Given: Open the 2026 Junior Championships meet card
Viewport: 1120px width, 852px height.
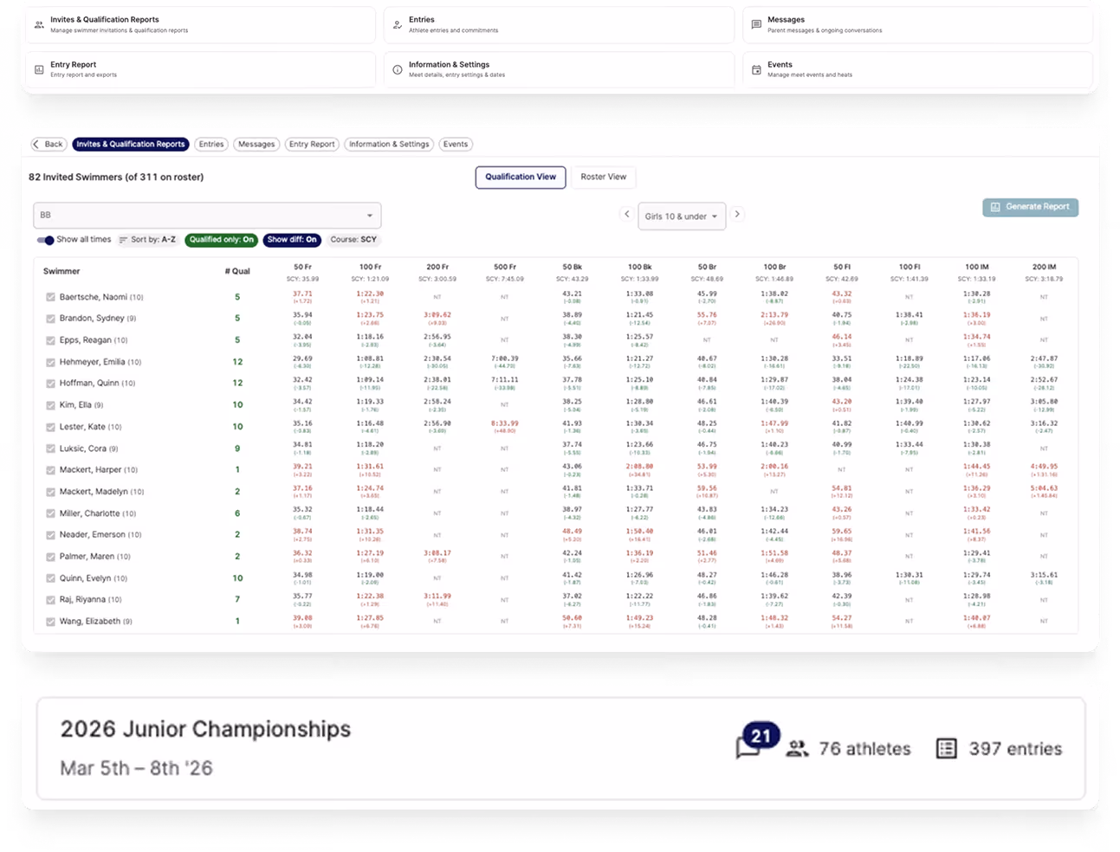Looking at the screenshot, I should (x=560, y=748).
